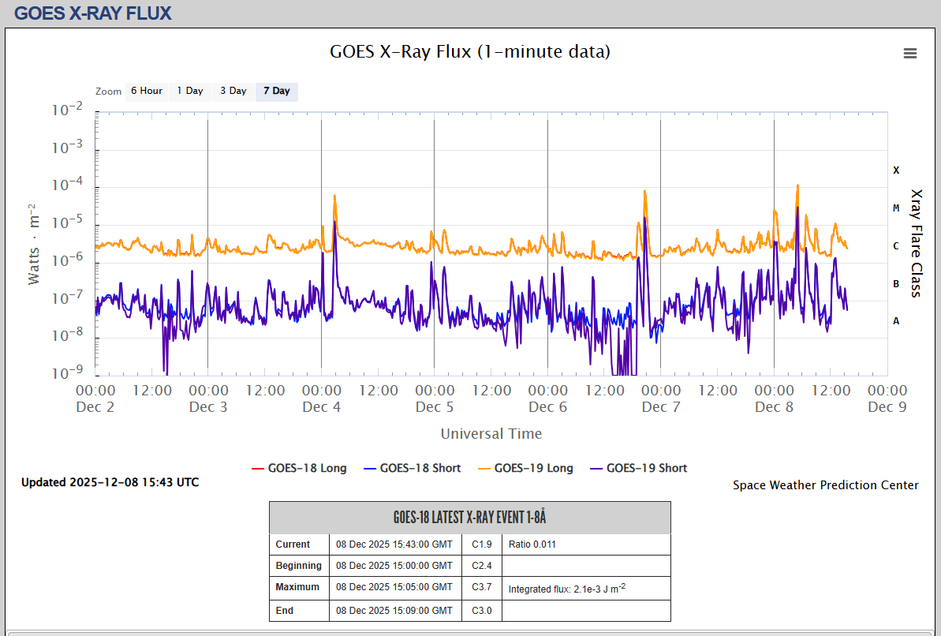941x636 pixels.
Task: Click the tallest orange peak on Dec 8
Action: click(797, 186)
